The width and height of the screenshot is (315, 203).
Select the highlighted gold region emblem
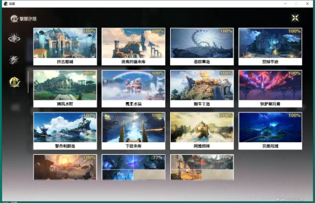[15, 82]
